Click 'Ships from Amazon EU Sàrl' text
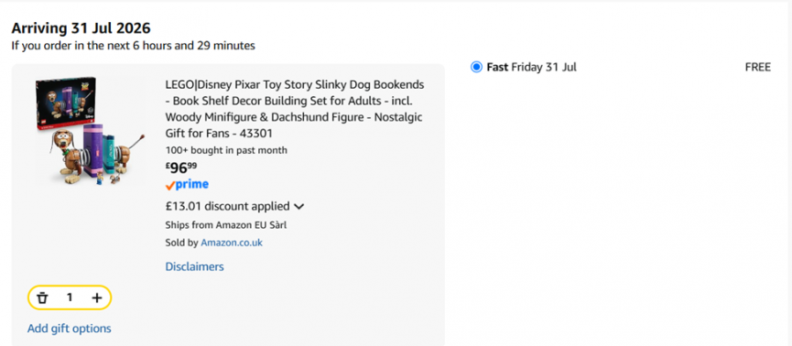The image size is (792, 346). [226, 225]
